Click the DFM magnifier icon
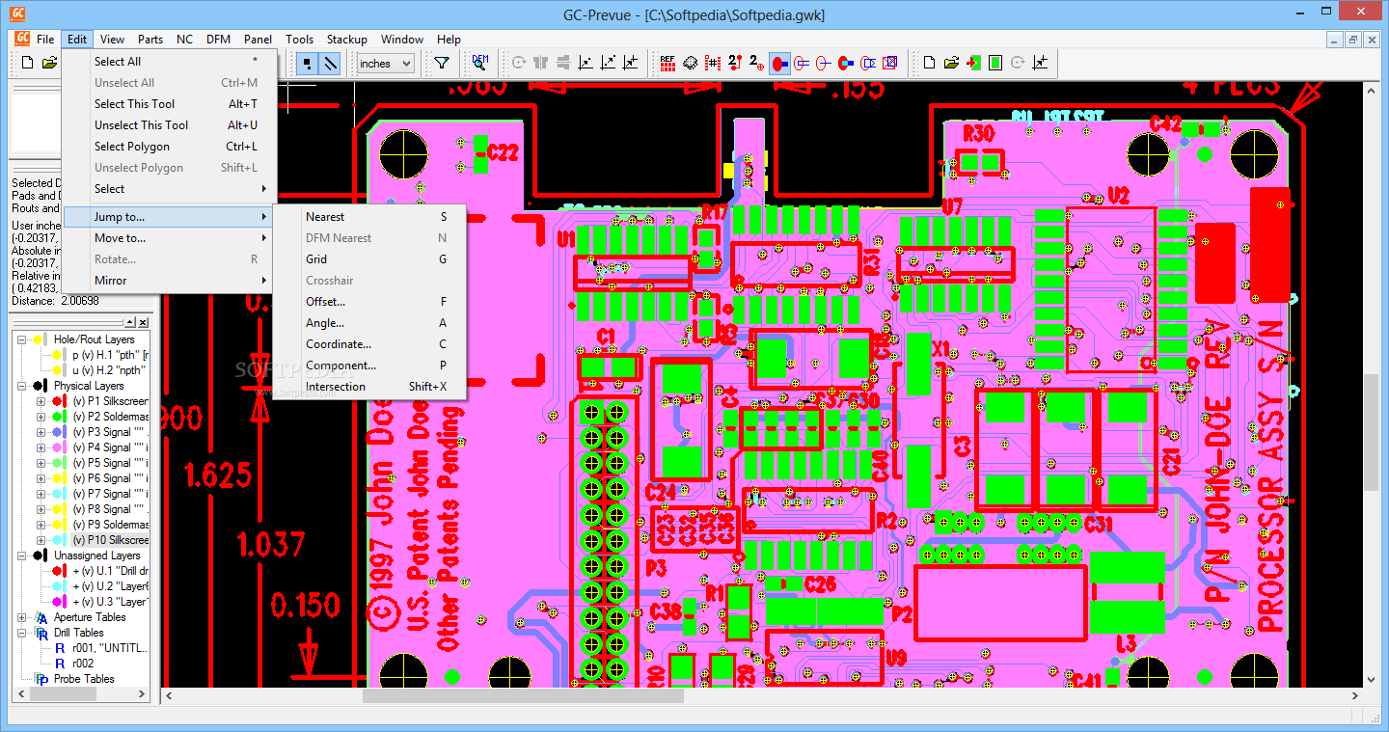1389x732 pixels. (479, 63)
